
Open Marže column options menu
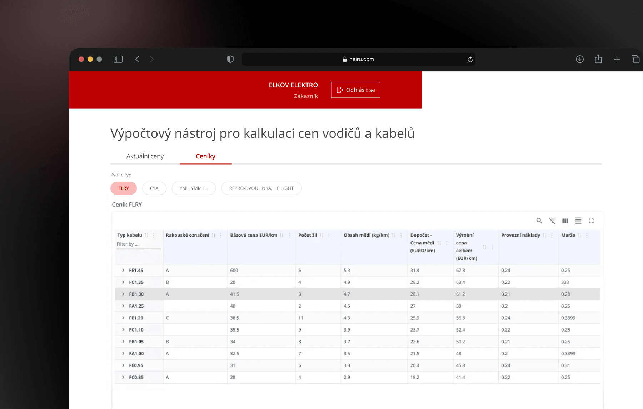[587, 235]
